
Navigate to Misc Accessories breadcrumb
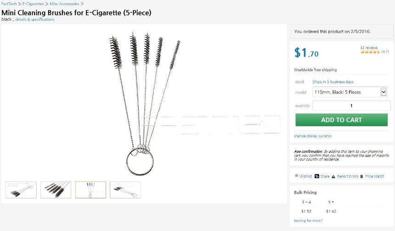tap(64, 4)
